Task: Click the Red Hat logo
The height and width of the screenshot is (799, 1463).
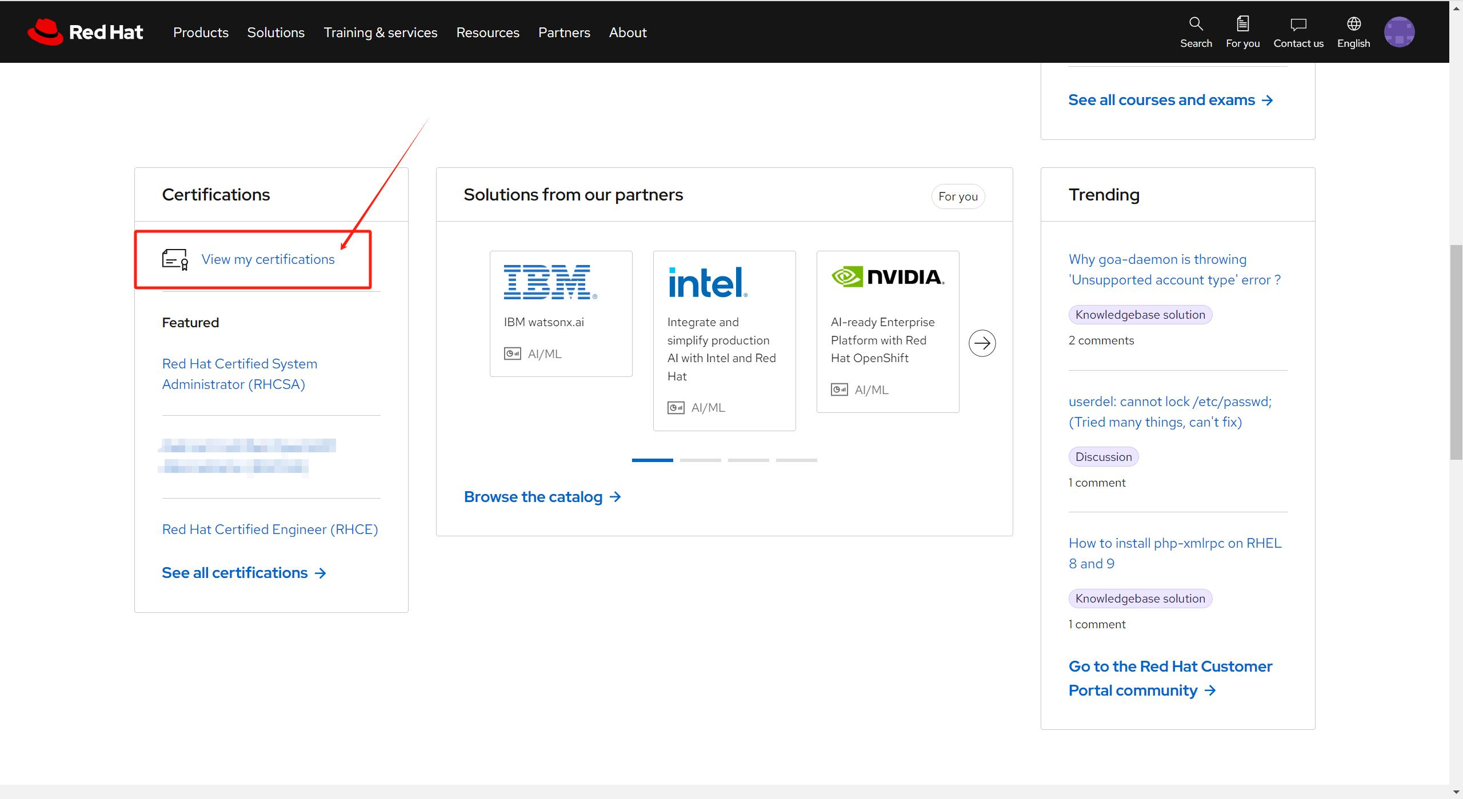Action: [x=85, y=32]
